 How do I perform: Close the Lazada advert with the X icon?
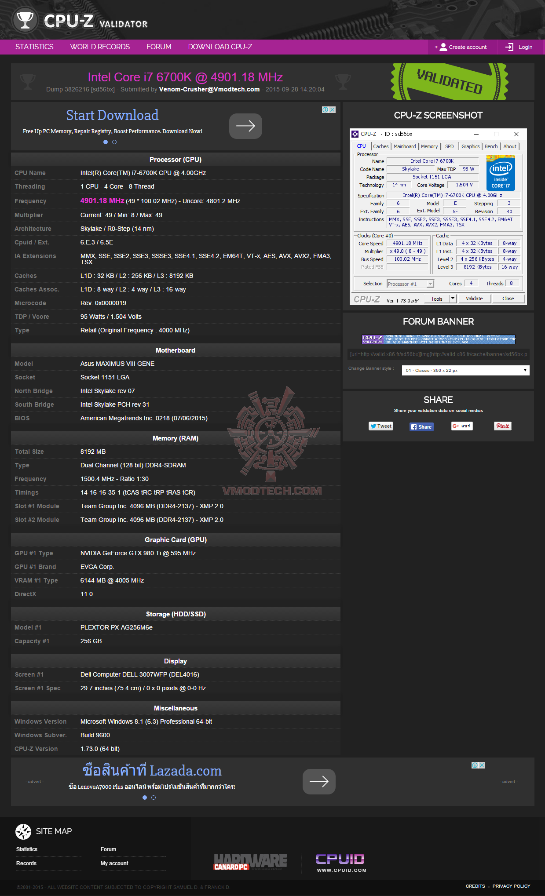[x=483, y=765]
